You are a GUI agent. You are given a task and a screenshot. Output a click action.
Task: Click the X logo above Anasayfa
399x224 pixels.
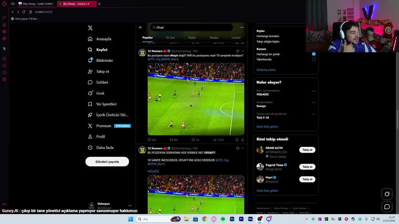pyautogui.click(x=90, y=28)
